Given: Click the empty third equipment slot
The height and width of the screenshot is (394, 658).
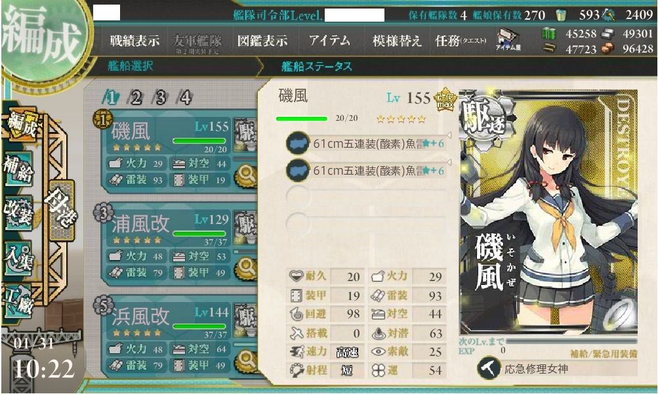Looking at the screenshot, I should click(366, 198).
